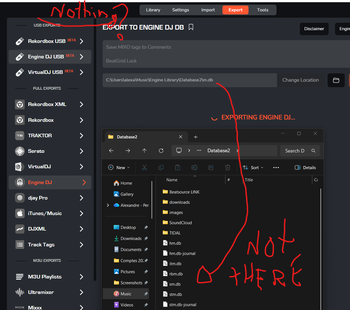350x310 pixels.
Task: Click the Track Tags icon
Action: tap(20, 245)
